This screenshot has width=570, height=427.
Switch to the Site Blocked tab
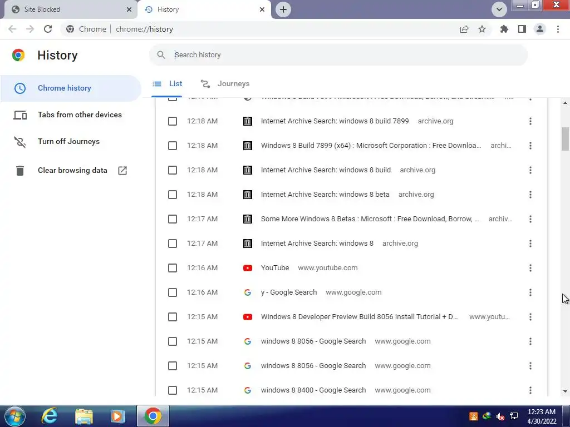tap(70, 9)
